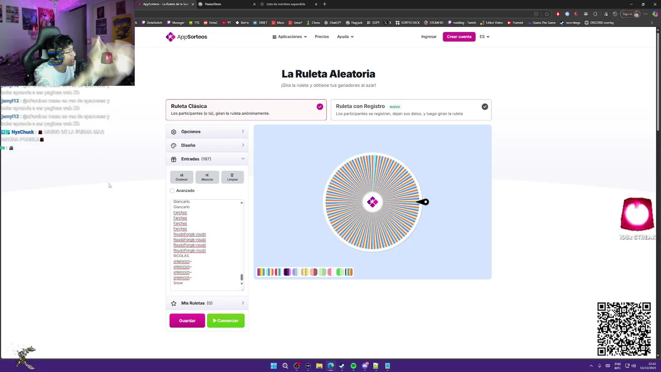Viewport: 661px width, 372px height.
Task: Click the QR code on the stream overlay
Action: pyautogui.click(x=624, y=329)
